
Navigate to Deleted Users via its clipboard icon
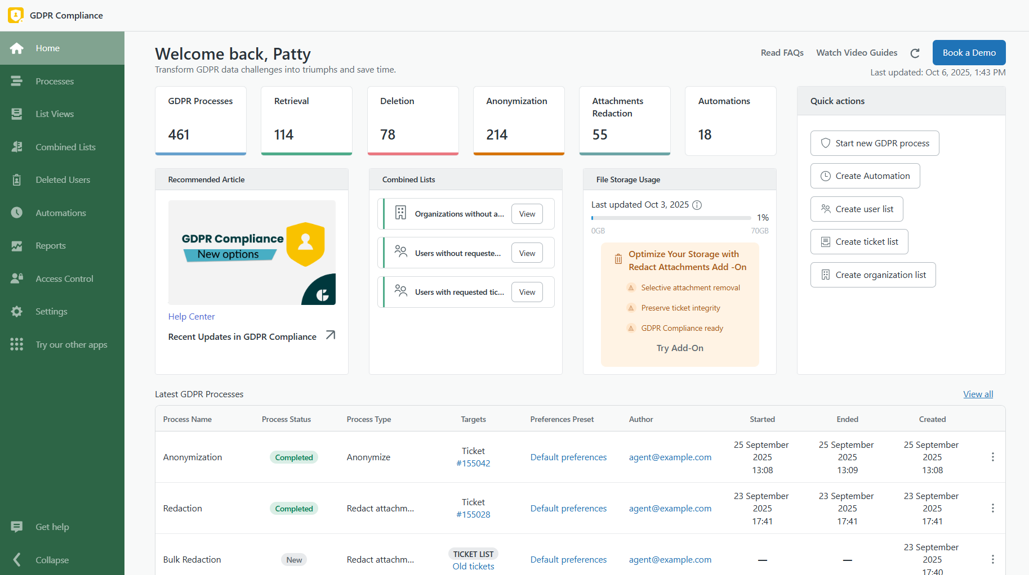click(x=17, y=179)
